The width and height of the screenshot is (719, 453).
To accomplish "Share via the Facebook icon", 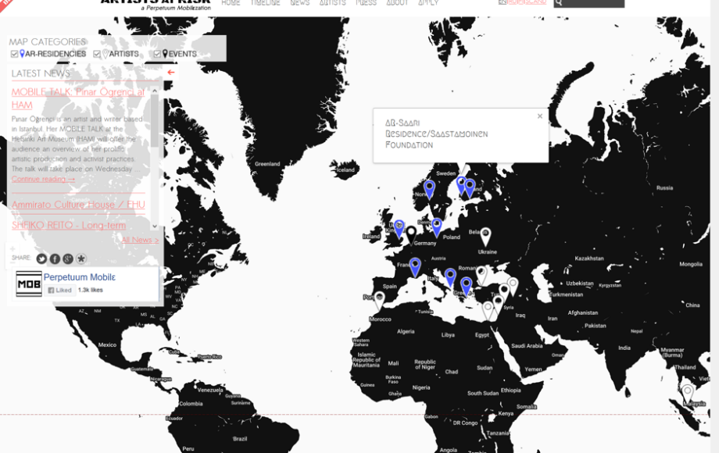I will pyautogui.click(x=55, y=259).
